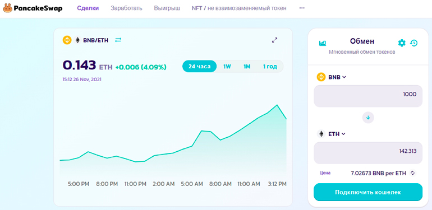Click the 5:00 AM axis label
This screenshot has width=432, height=210.
[192, 184]
